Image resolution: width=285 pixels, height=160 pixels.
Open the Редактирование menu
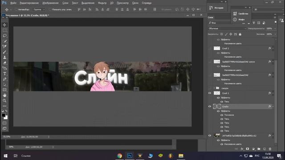pyautogui.click(x=29, y=3)
